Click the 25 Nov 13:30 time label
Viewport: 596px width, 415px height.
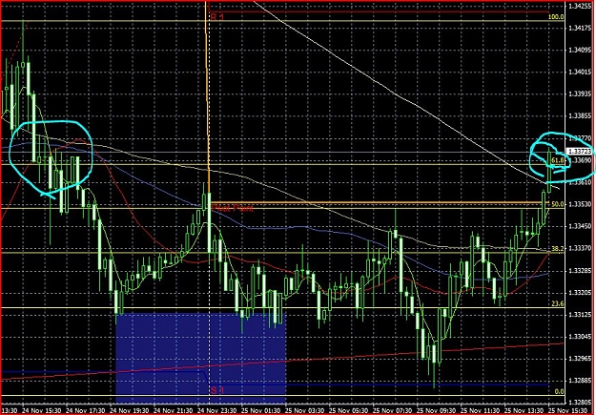point(524,411)
